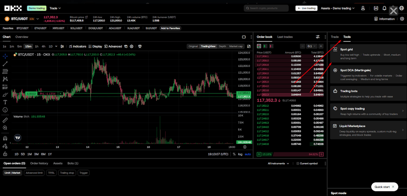
Task: Switch to the Trade tab in right panel
Action: tap(335, 37)
